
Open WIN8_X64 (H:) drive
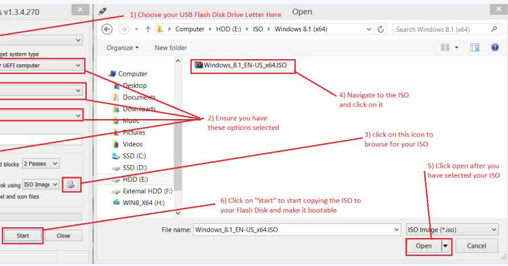[x=139, y=203]
